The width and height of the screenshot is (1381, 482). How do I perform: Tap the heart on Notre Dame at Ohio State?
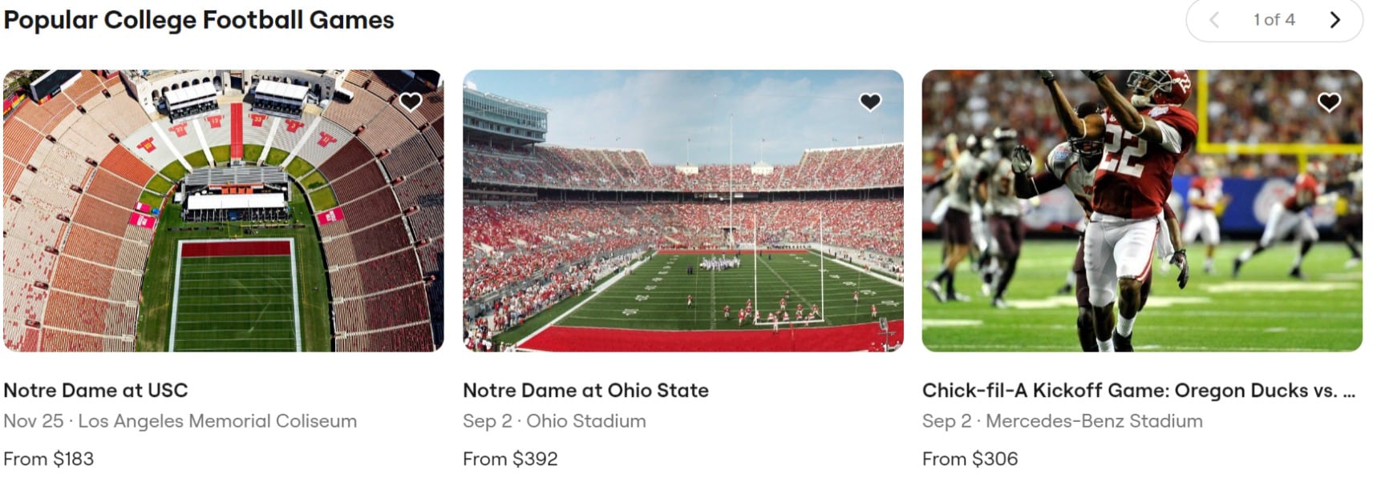871,102
